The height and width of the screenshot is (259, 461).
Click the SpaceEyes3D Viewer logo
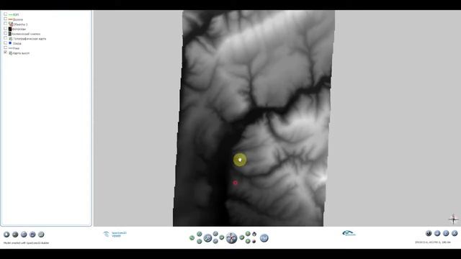point(115,234)
